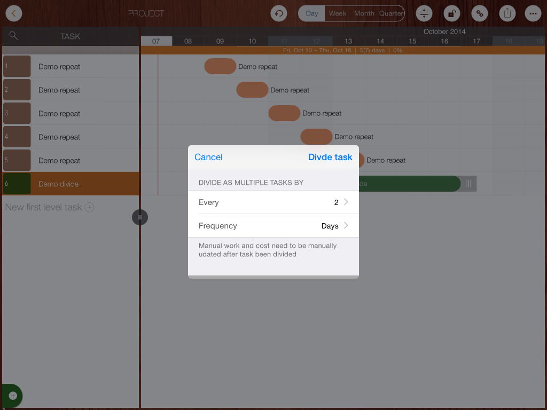
Task: Click the panel divider handle
Action: [x=140, y=217]
